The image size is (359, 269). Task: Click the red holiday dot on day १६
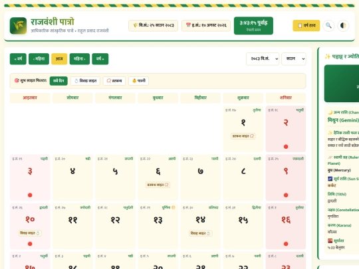[x=286, y=244]
